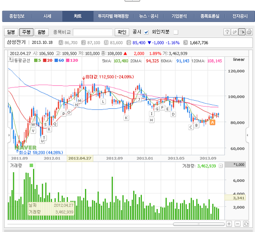
Task: Reset chart with the refresh icon
Action: [x=246, y=224]
